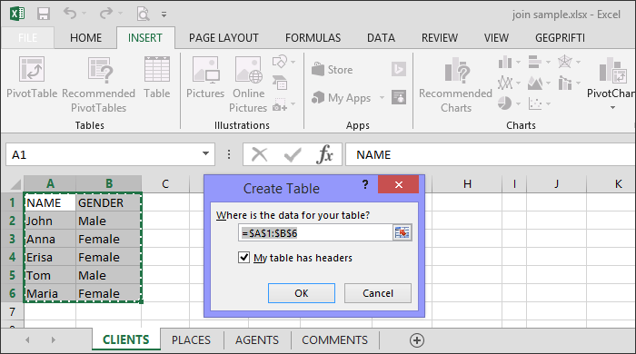This screenshot has height=354, width=636.
Task: Open the FILE tab
Action: point(27,38)
